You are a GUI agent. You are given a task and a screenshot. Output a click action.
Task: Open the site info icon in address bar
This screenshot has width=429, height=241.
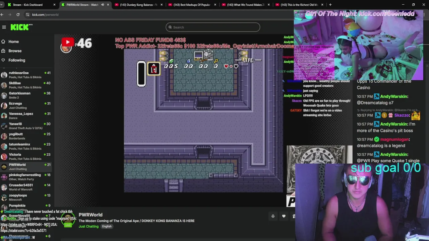click(27, 14)
